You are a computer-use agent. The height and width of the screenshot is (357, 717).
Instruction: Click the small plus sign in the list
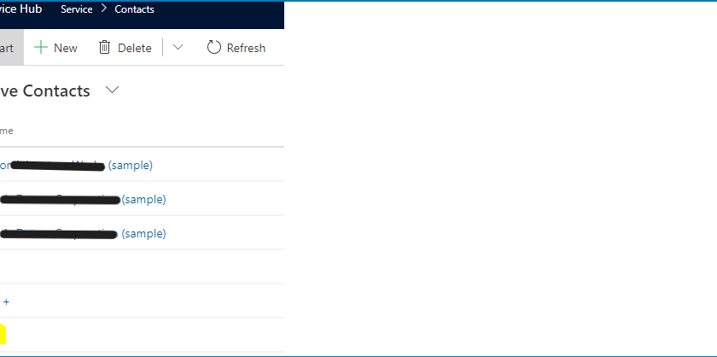click(x=6, y=301)
